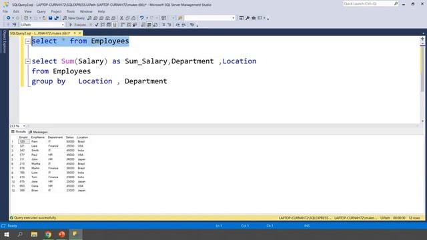Switch to the Messages tab

[x=38, y=132]
